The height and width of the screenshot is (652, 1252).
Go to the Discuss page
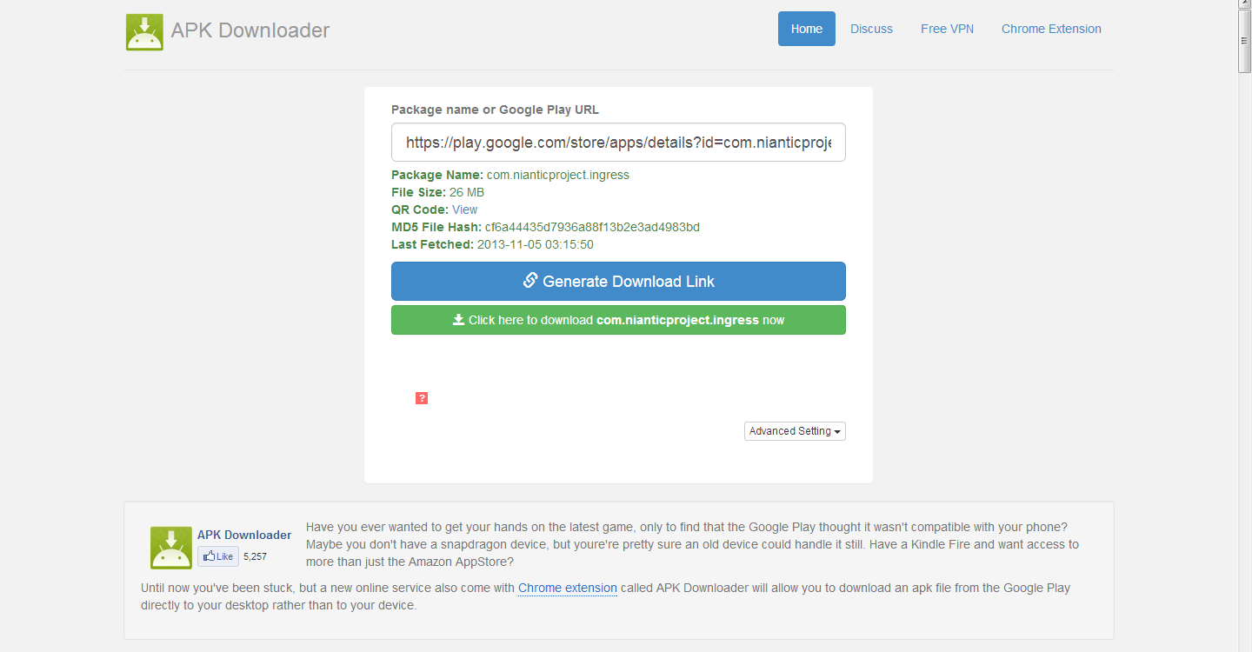point(871,29)
